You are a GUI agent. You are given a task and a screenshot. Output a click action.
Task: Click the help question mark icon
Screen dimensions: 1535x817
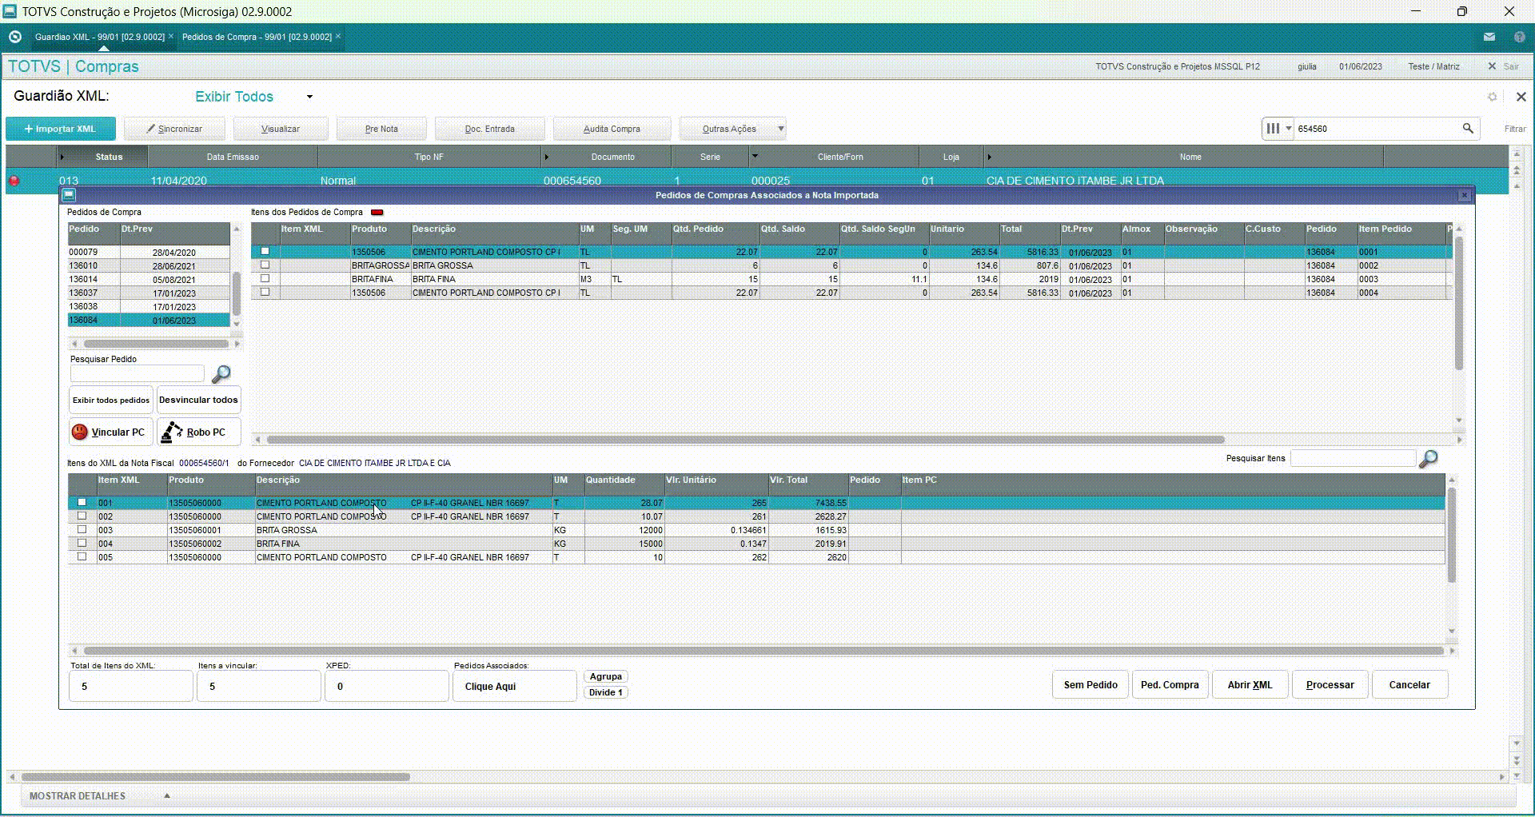1519,37
